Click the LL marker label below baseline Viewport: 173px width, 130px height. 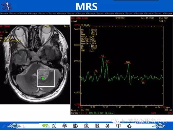[x=143, y=83]
